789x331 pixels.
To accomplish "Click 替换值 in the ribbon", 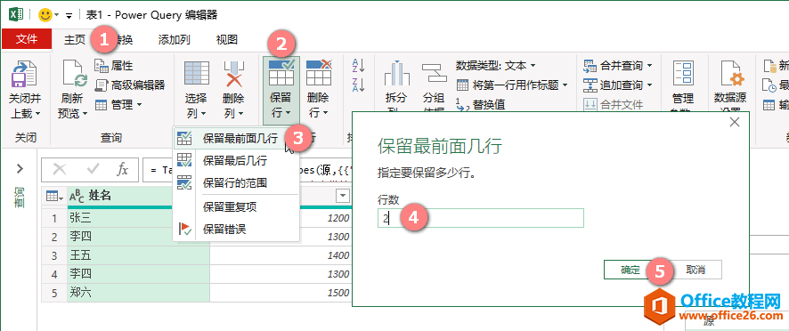I will (x=481, y=104).
